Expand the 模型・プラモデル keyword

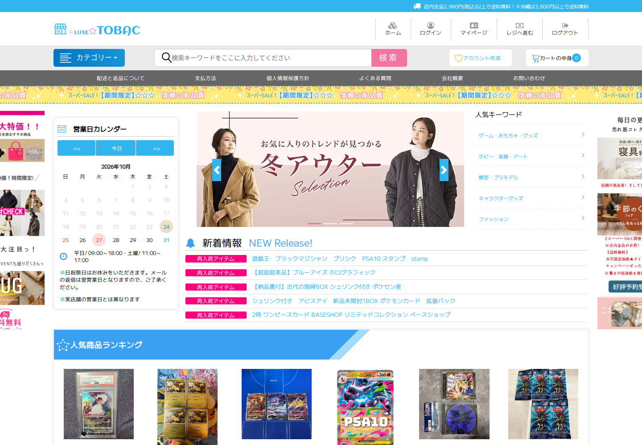point(531,177)
